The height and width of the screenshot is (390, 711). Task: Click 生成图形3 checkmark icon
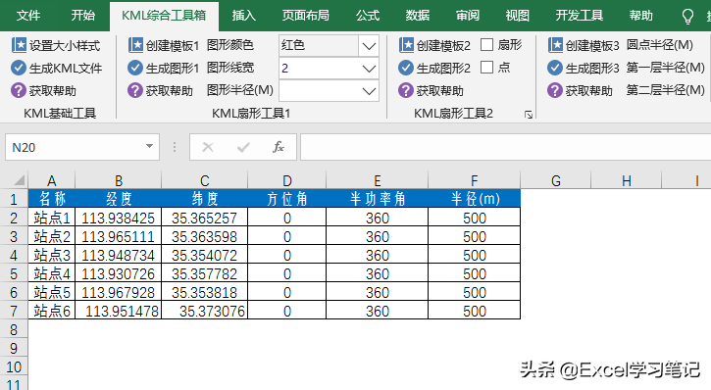pos(555,68)
